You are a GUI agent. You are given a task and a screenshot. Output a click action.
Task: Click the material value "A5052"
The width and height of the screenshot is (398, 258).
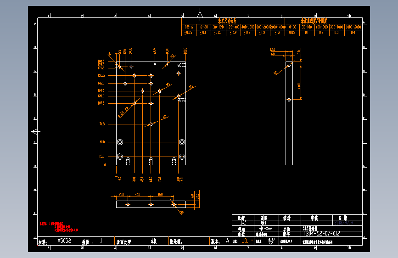pyautogui.click(x=64, y=241)
